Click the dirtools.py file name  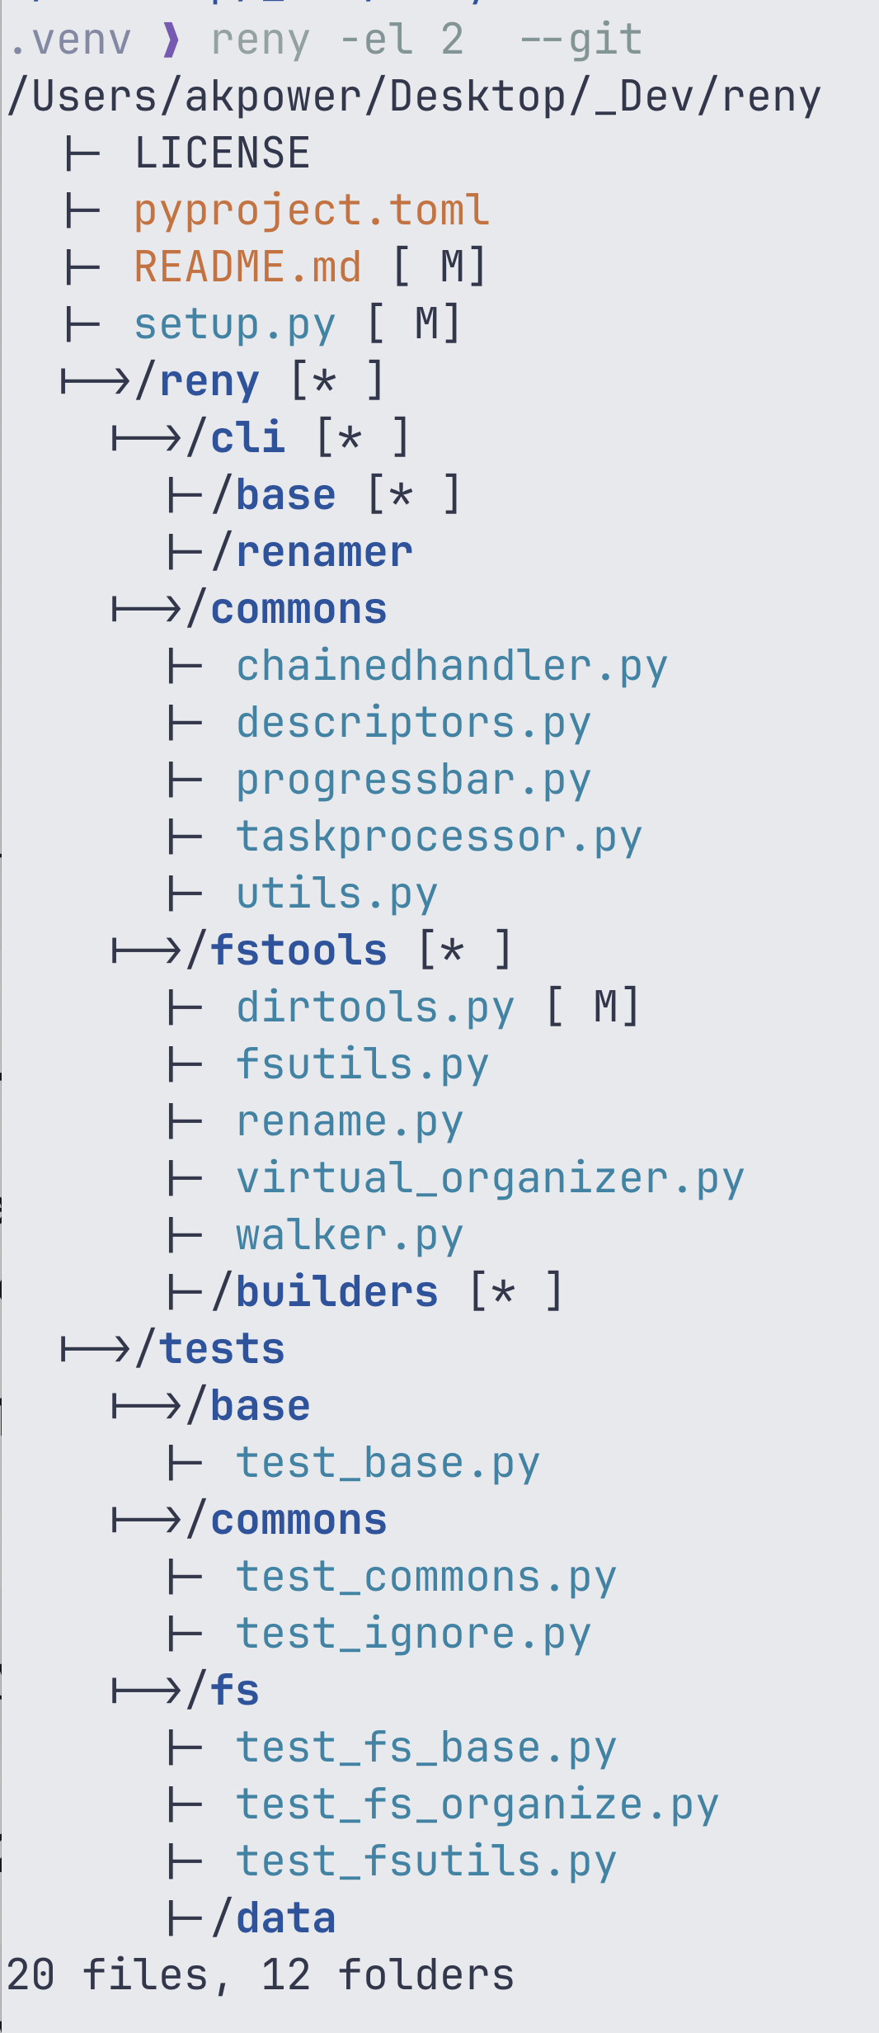pyautogui.click(x=375, y=1008)
